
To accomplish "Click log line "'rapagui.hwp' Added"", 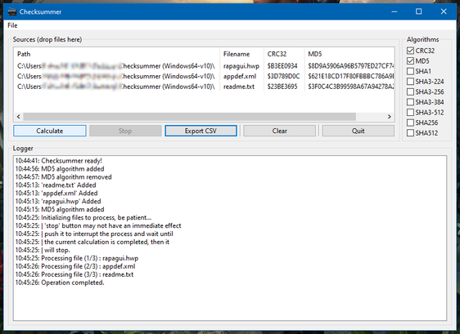I will click(58, 202).
